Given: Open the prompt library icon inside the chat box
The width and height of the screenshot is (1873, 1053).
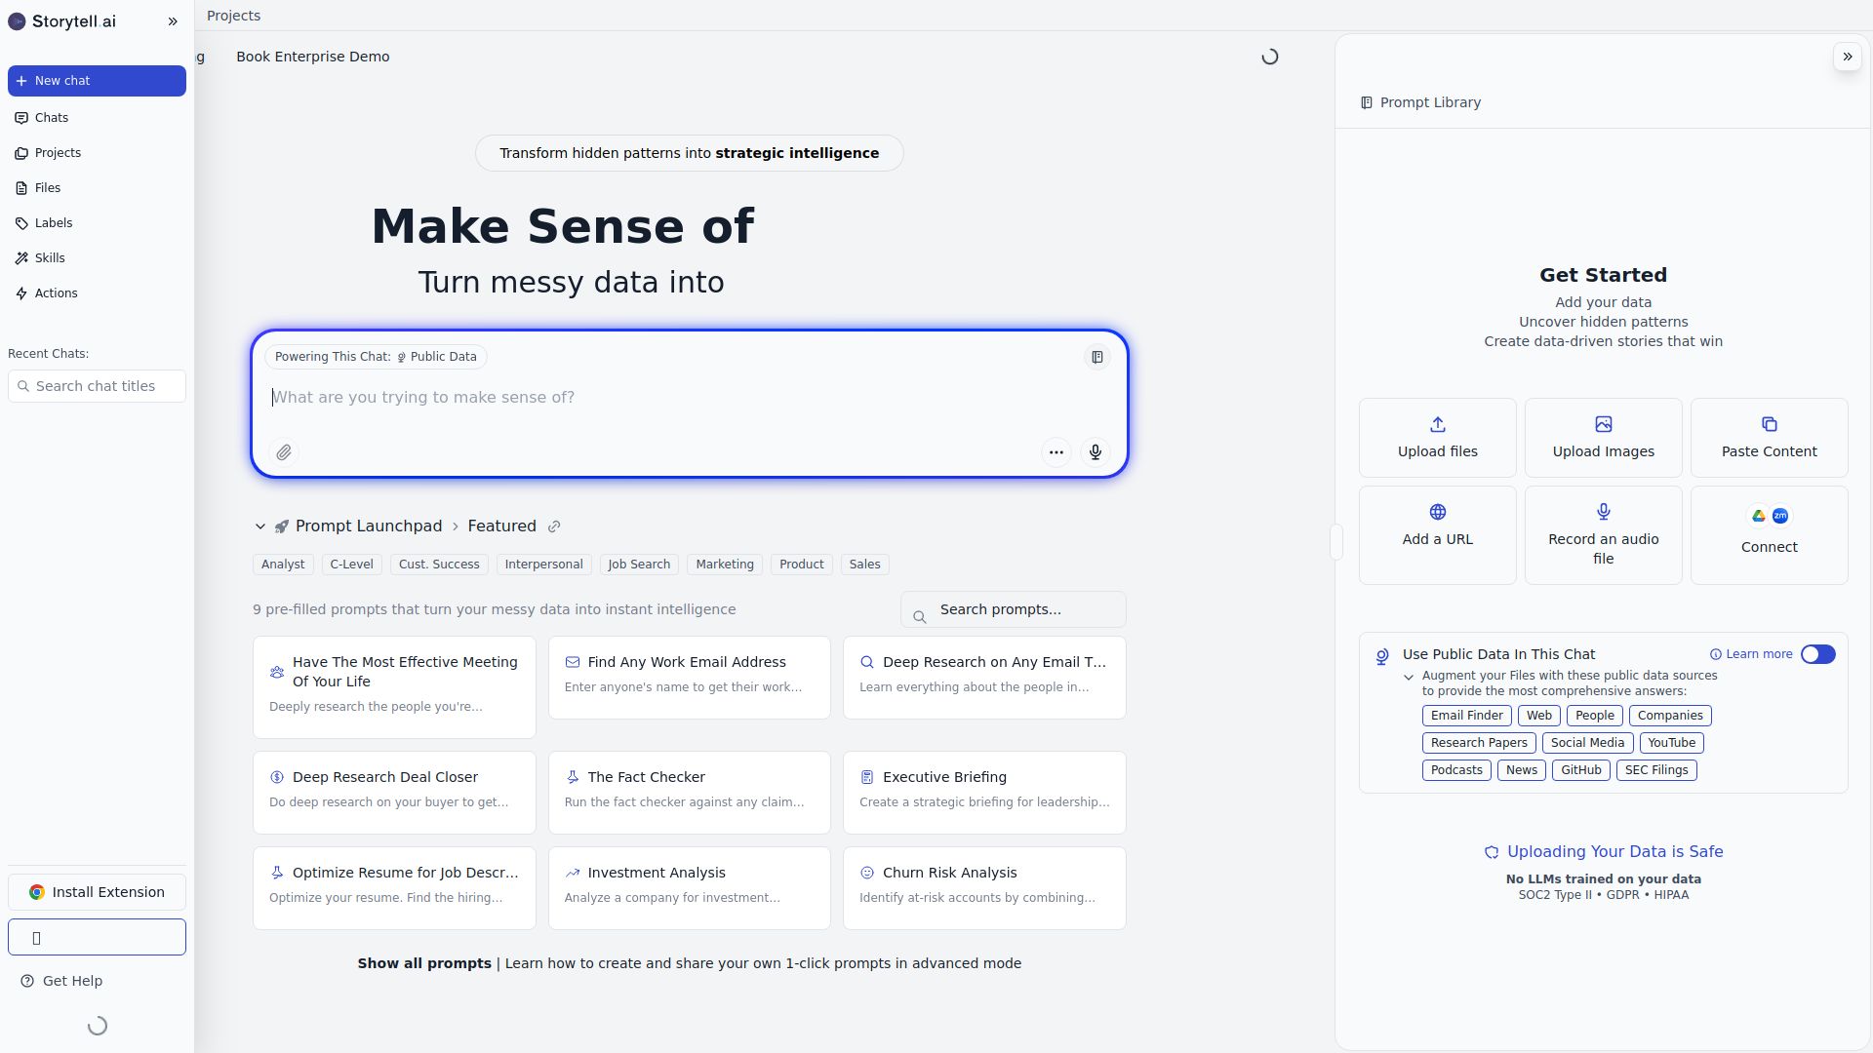Looking at the screenshot, I should click(x=1096, y=357).
